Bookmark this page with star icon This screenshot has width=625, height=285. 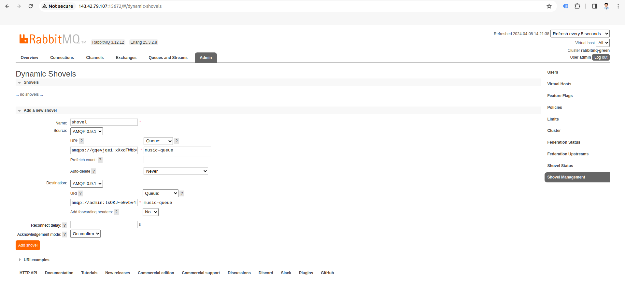tap(549, 6)
